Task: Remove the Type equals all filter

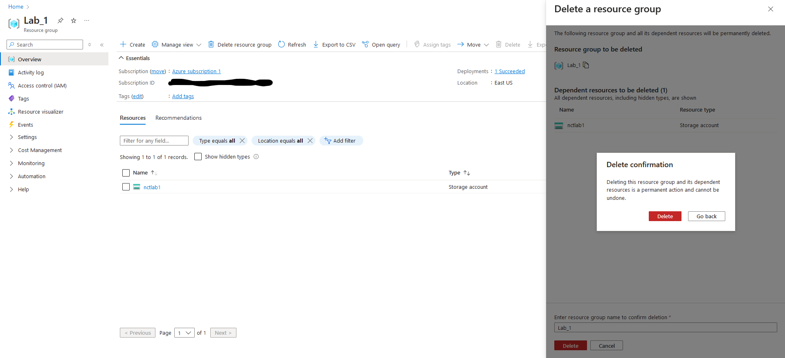Action: pyautogui.click(x=242, y=141)
